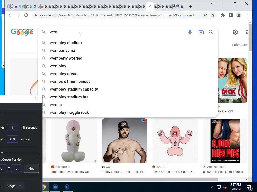257x192 pixels.
Task: Close the active browser tab
Action: tap(150, 6)
